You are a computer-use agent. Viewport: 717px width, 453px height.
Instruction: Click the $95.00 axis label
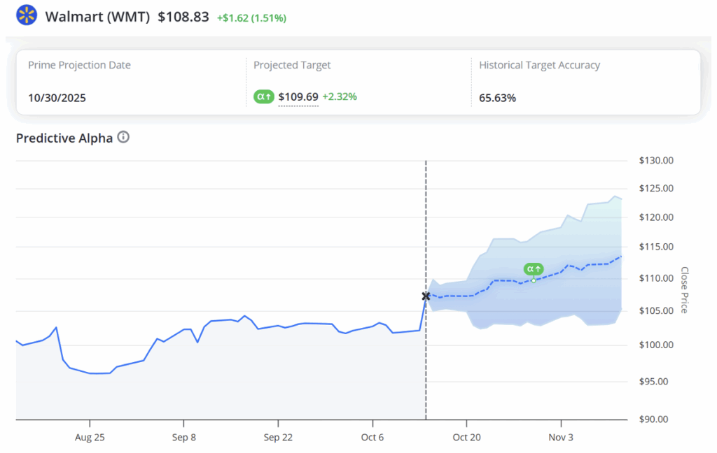653,382
